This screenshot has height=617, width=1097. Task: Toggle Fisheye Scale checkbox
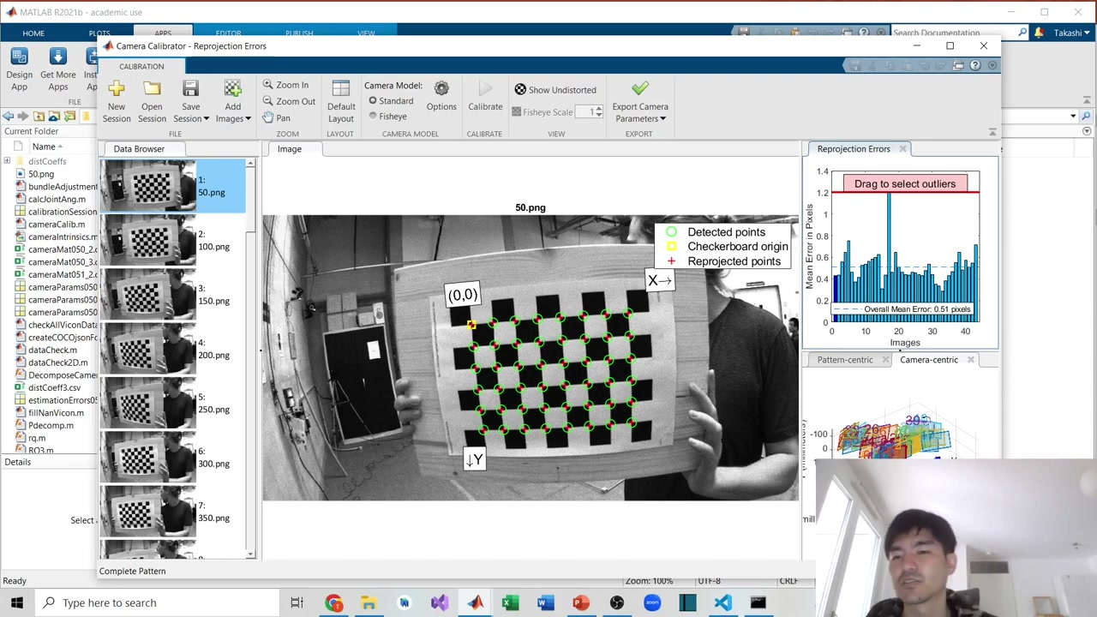coord(517,112)
